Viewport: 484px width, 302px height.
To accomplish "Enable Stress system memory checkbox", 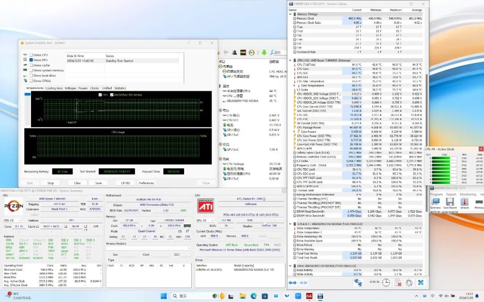I will tap(31, 70).
